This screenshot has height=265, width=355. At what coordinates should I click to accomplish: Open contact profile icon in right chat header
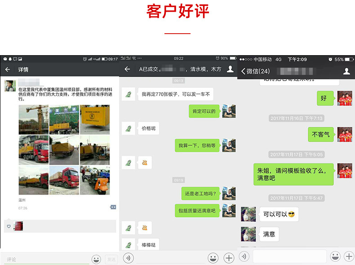point(346,71)
